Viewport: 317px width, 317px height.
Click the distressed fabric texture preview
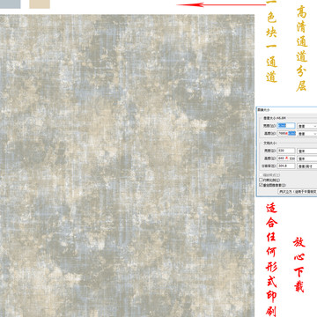pyautogui.click(x=127, y=166)
